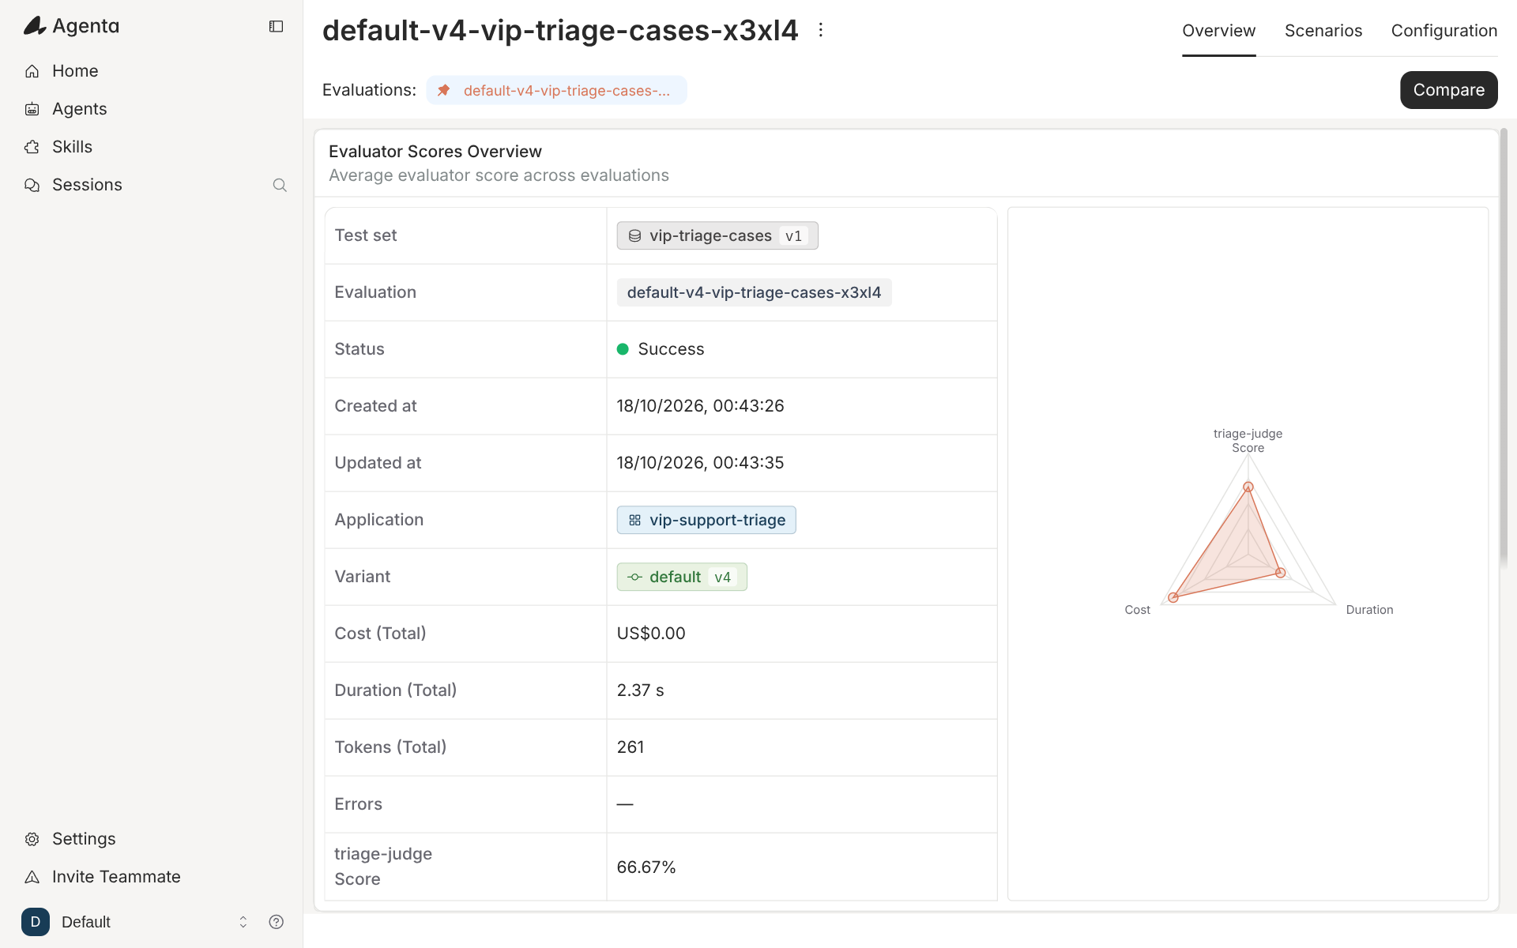Click the 261 tokens value

click(x=631, y=747)
